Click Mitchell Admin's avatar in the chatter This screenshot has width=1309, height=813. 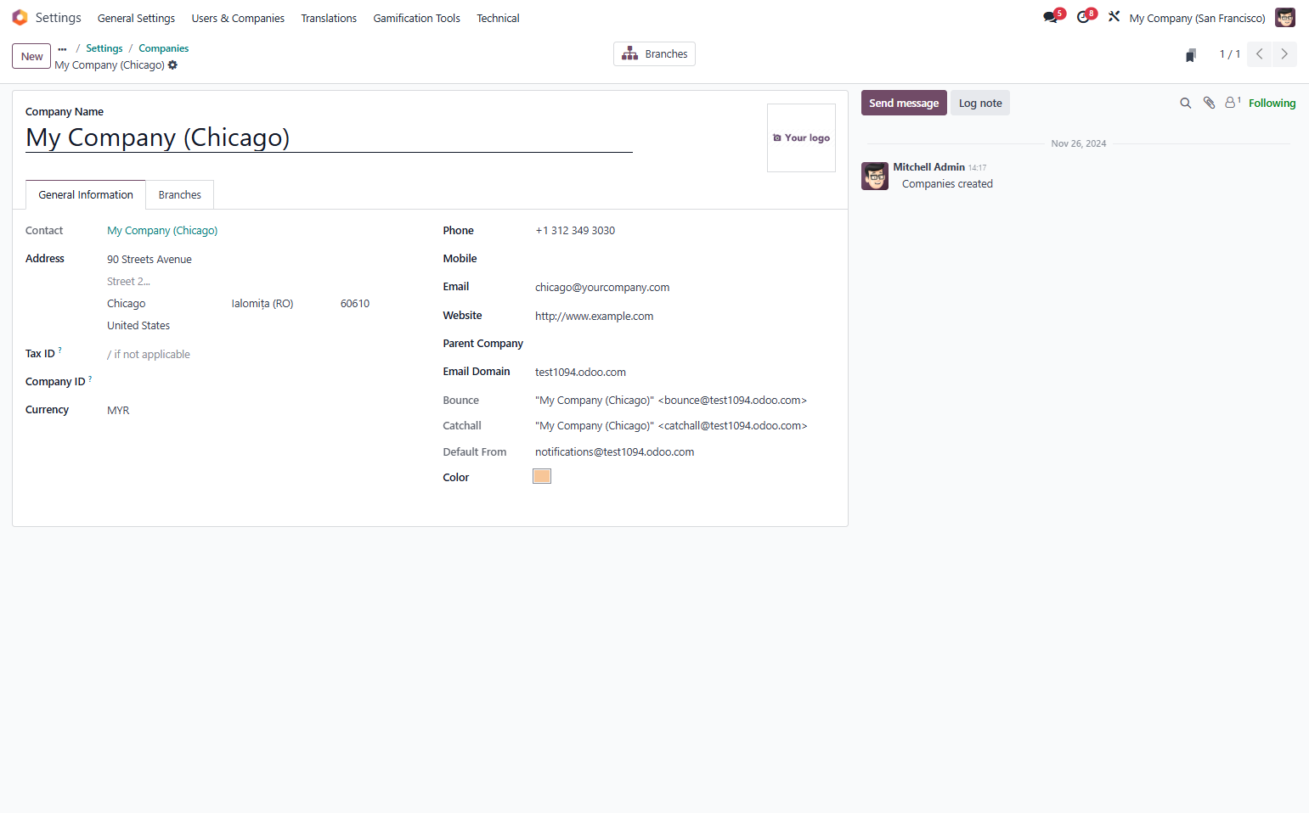(x=875, y=176)
